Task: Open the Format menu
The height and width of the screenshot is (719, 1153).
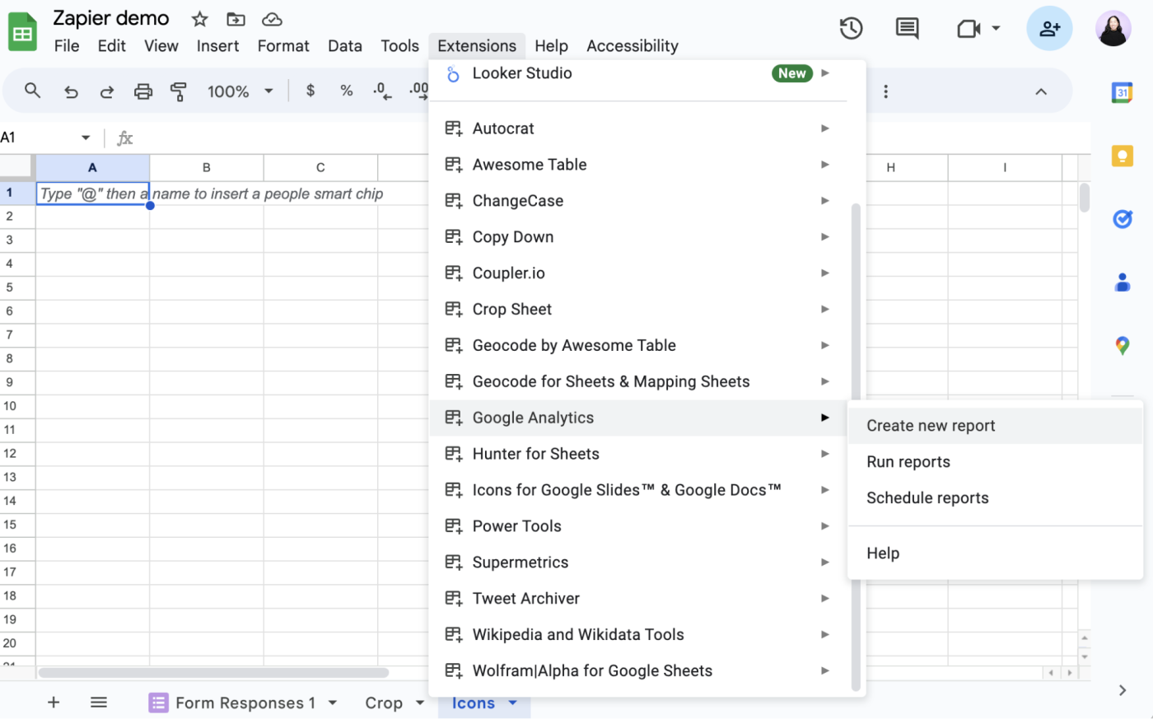Action: tap(283, 46)
